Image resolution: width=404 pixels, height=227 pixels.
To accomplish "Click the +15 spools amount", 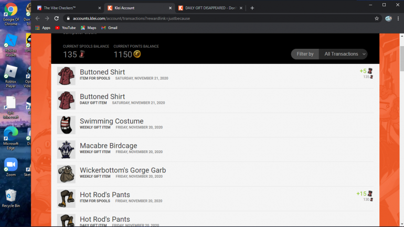I will (361, 193).
